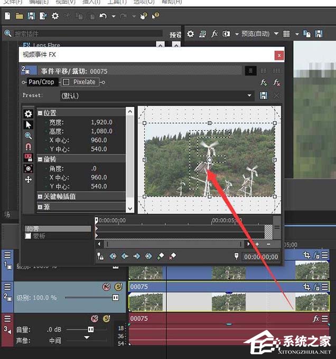Click the 宽度 value 1,920.0 field
The width and height of the screenshot is (336, 359).
pyautogui.click(x=101, y=122)
